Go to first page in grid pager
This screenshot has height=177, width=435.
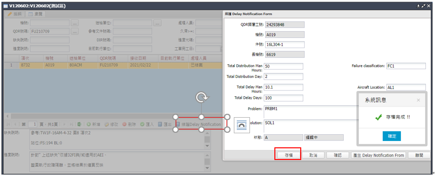point(9,124)
